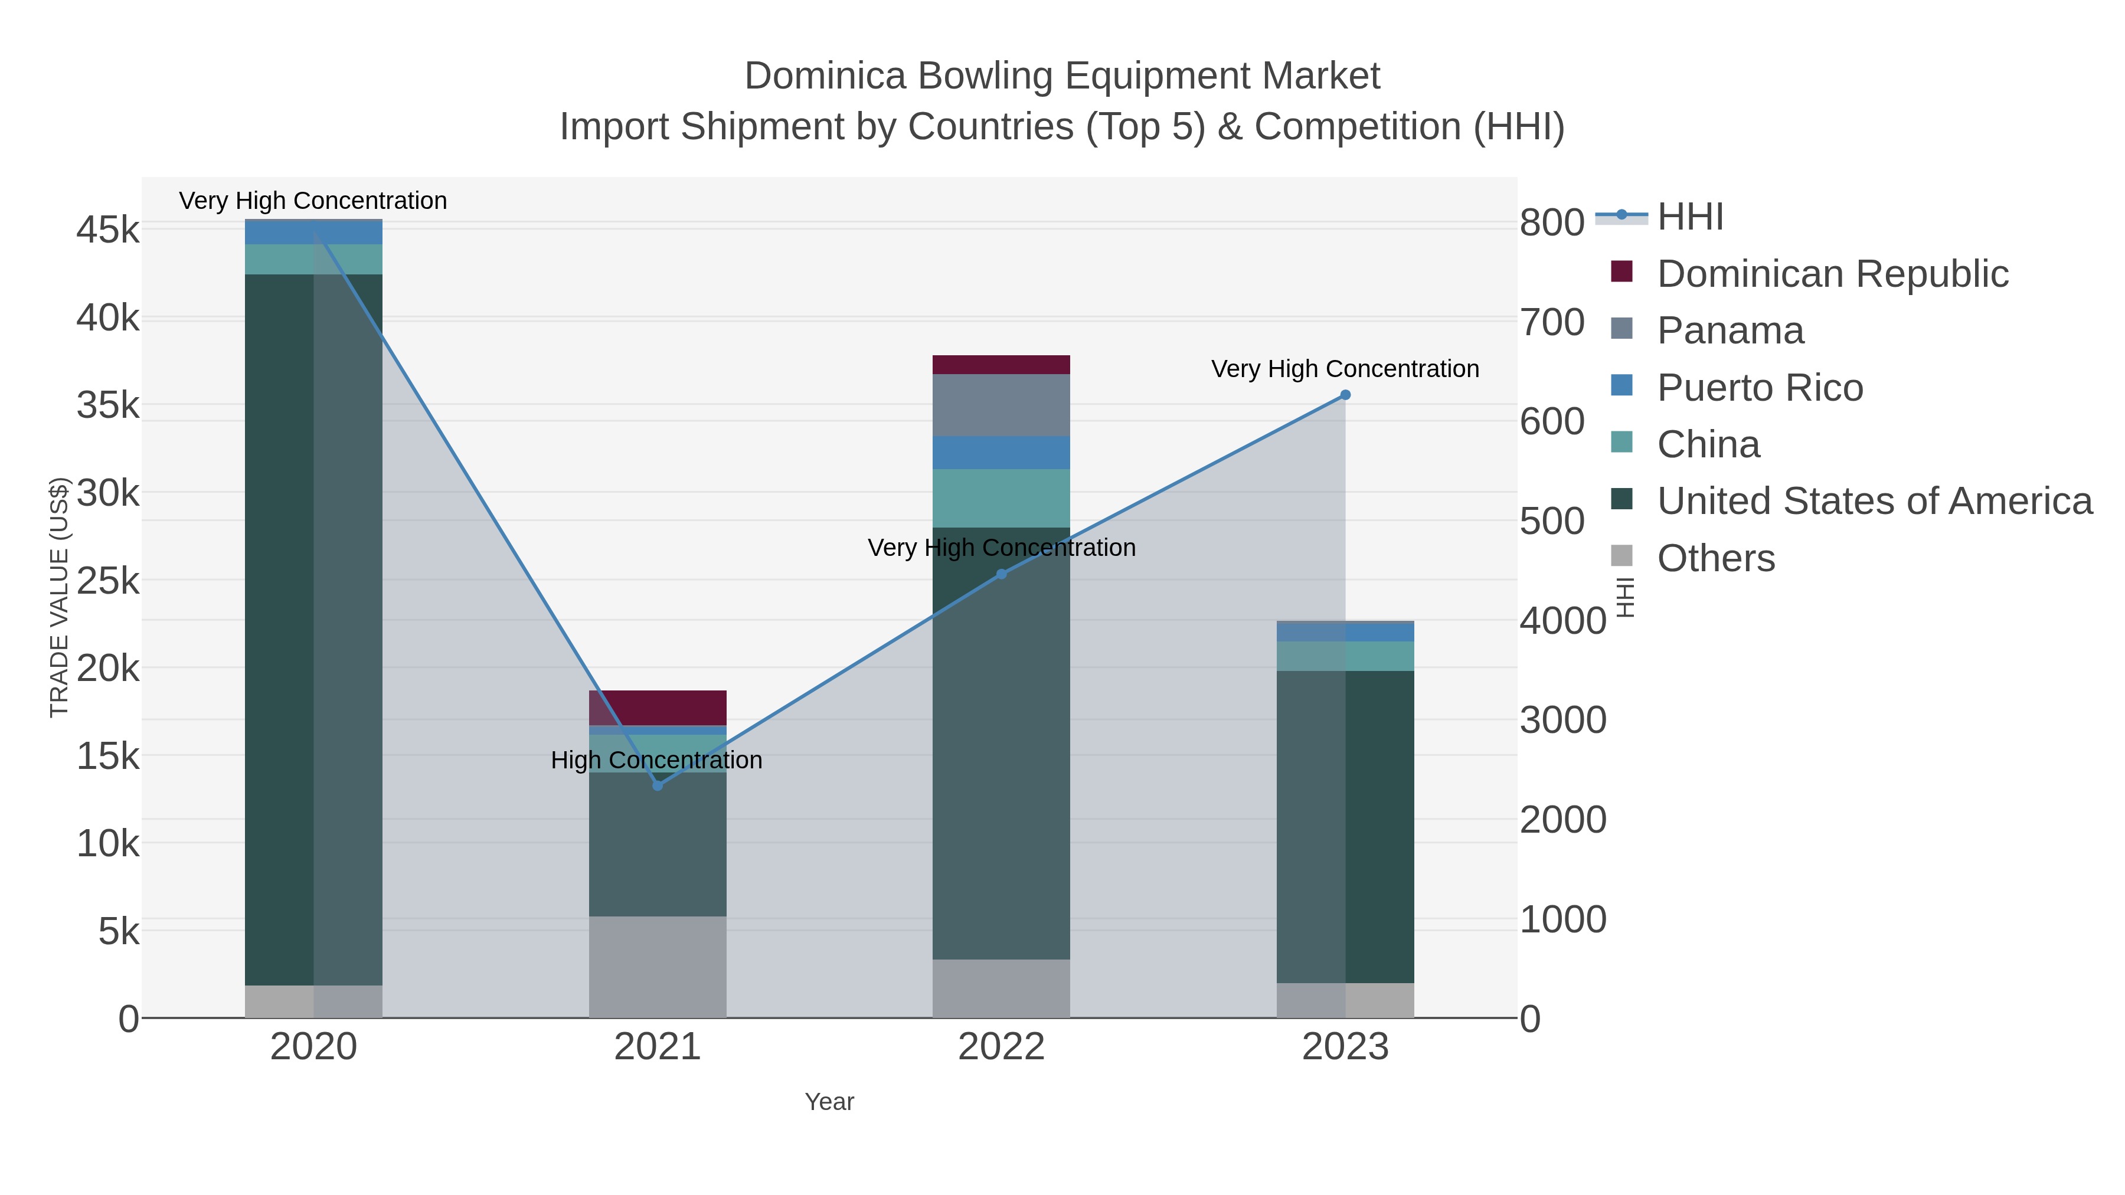Click the 2022 Panama bar segment
This screenshot has width=2125, height=1195.
click(x=1002, y=405)
